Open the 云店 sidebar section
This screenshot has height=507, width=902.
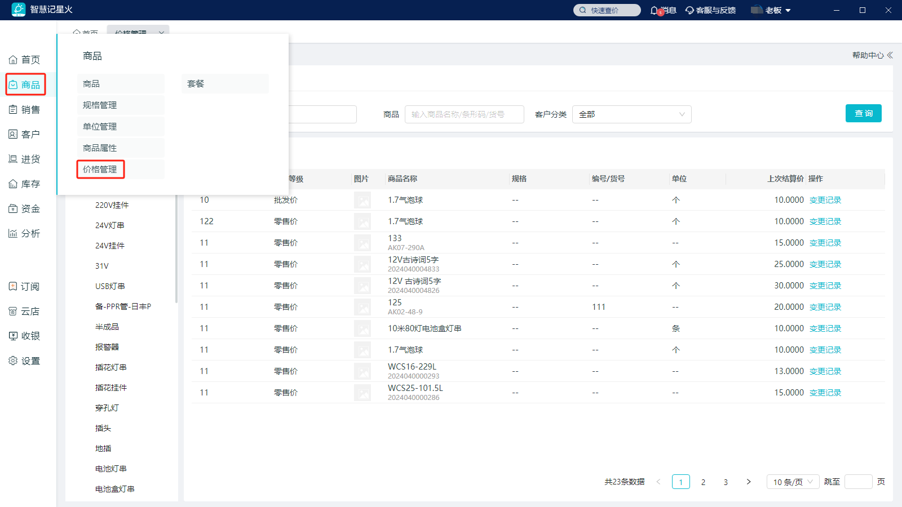tap(24, 311)
